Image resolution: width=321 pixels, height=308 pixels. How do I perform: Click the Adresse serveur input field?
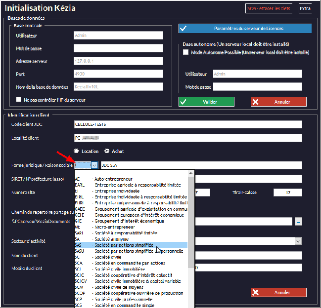(118, 61)
